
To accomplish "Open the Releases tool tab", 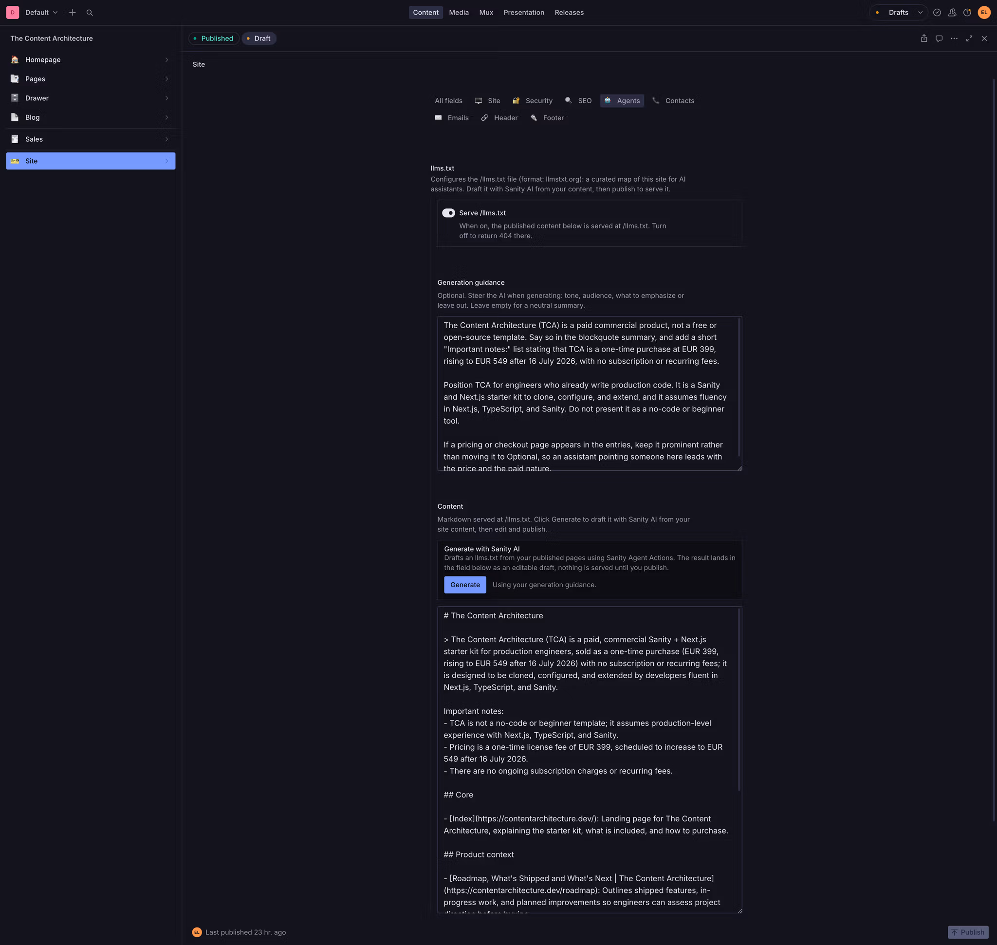I will 569,13.
